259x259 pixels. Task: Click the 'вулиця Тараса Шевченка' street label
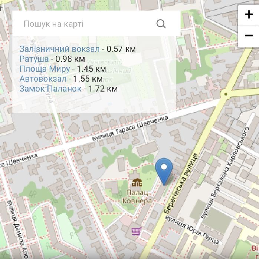point(130,129)
